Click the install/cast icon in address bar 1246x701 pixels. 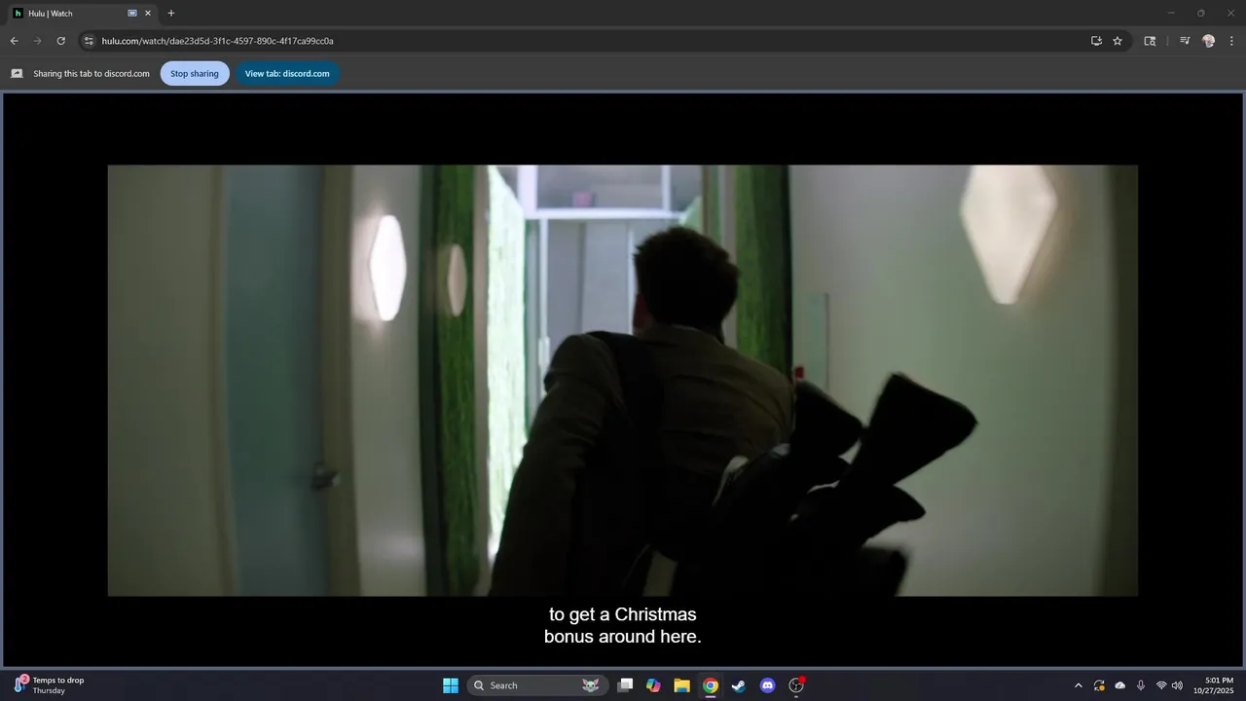(x=1096, y=41)
